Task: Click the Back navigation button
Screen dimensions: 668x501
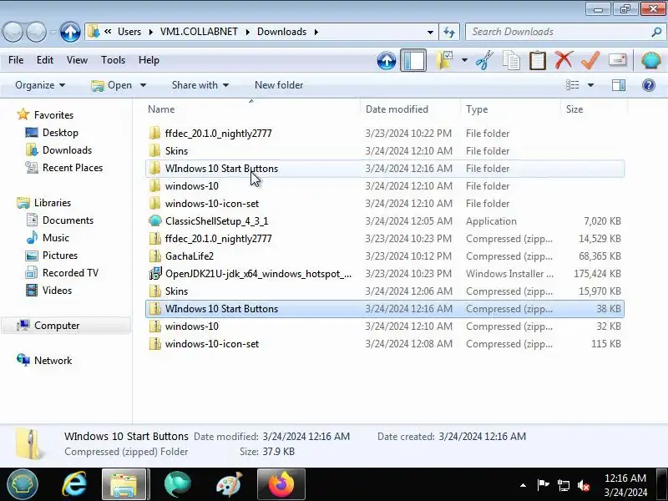Action: (x=13, y=32)
